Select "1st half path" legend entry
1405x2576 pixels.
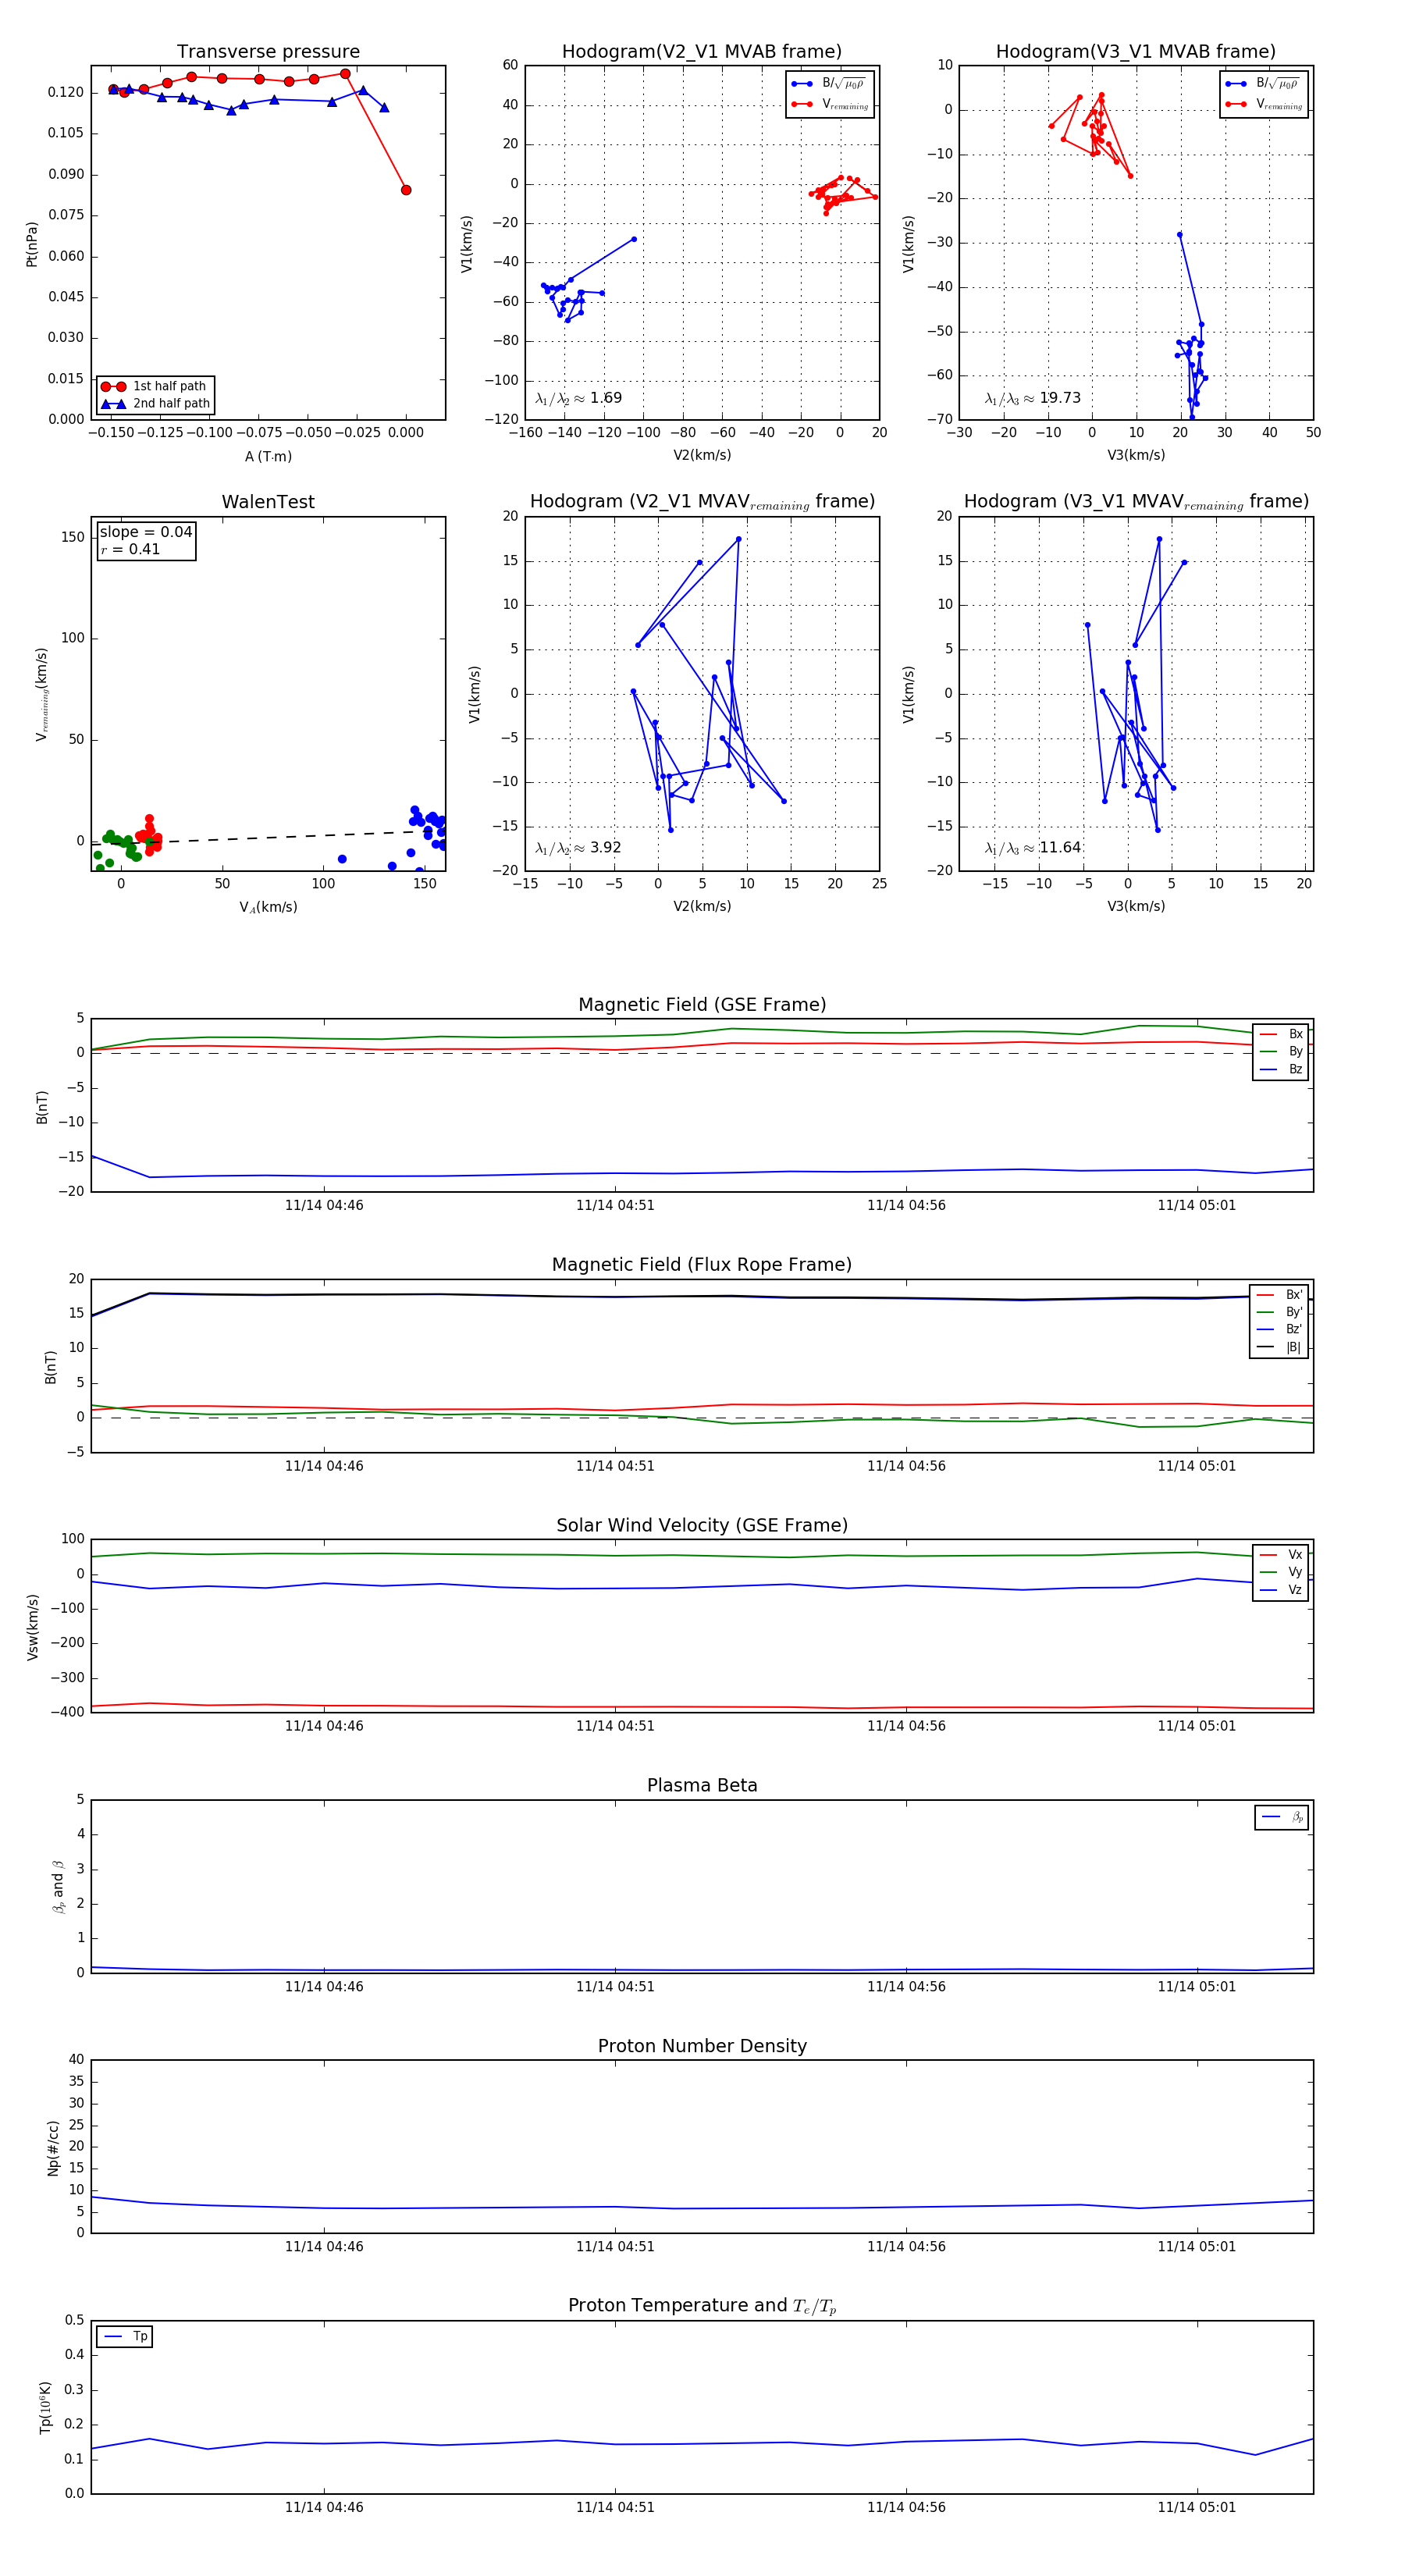[155, 386]
